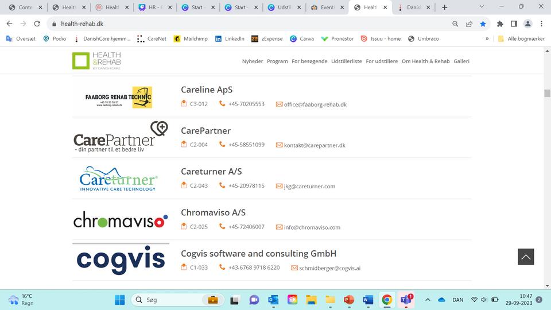Screen dimensions: 551x310
Task: Open Microsoft Teams from the taskbar
Action: (x=406, y=300)
